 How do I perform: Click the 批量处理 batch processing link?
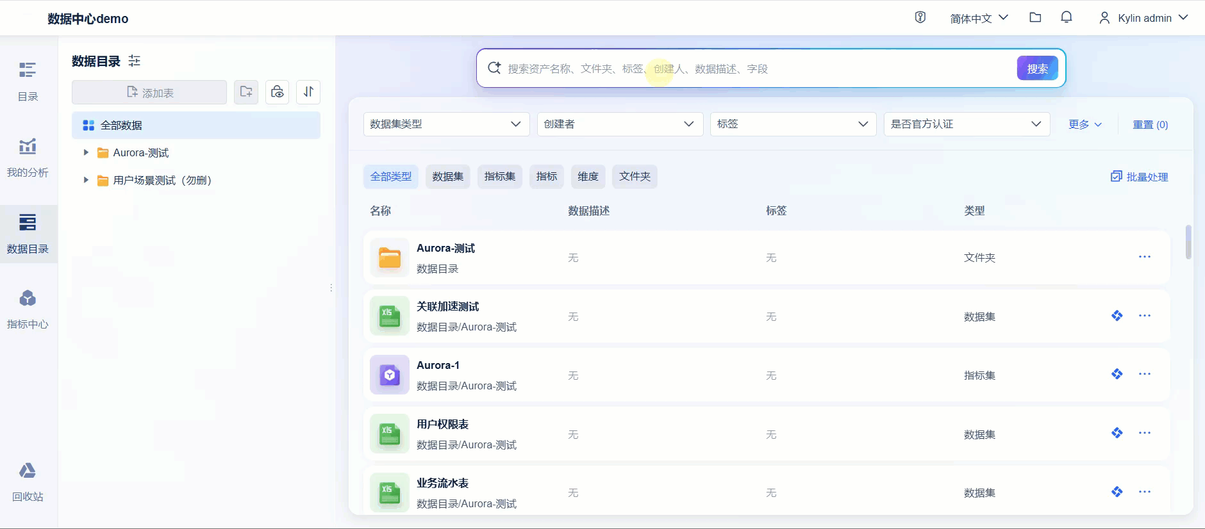pyautogui.click(x=1140, y=177)
